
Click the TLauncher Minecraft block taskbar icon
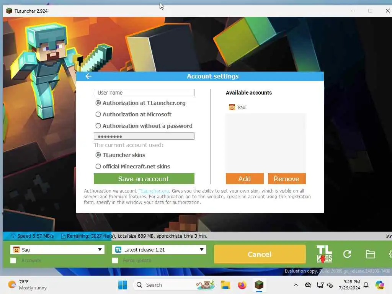point(259,285)
